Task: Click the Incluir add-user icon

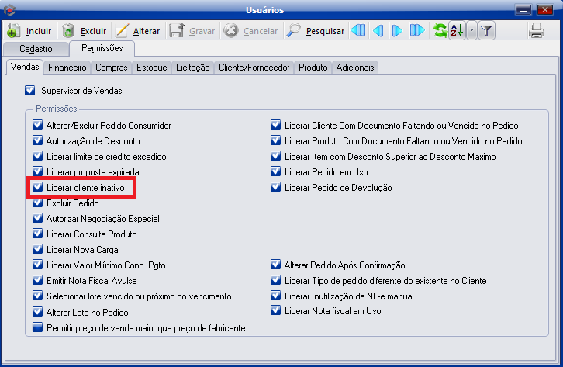Action: [14, 31]
